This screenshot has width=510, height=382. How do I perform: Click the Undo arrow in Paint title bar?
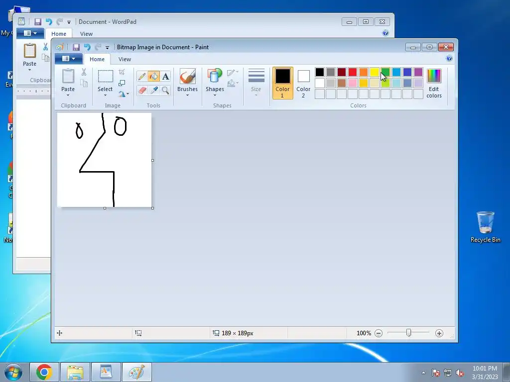(87, 47)
